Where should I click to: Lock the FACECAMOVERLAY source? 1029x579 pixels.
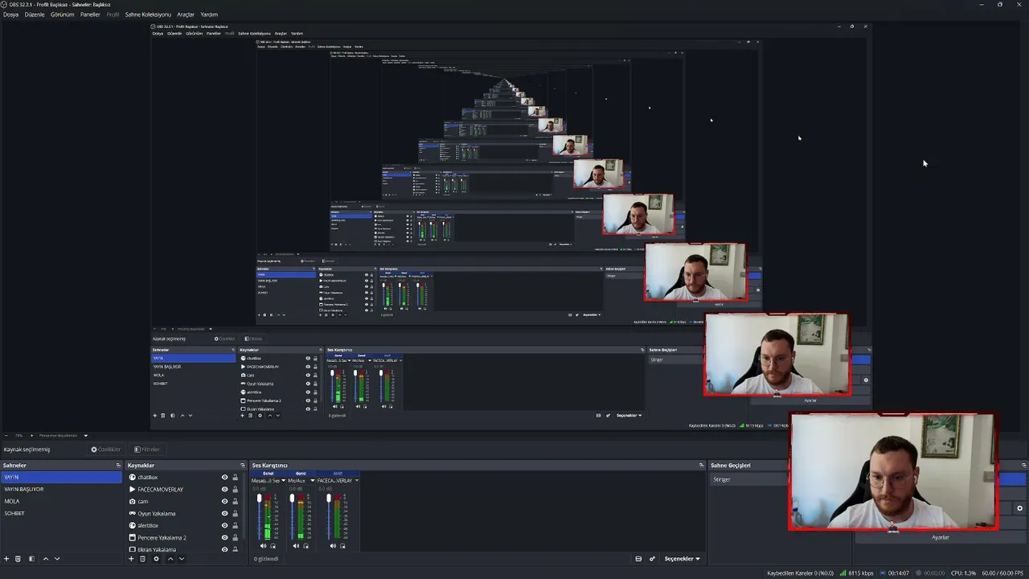[235, 489]
